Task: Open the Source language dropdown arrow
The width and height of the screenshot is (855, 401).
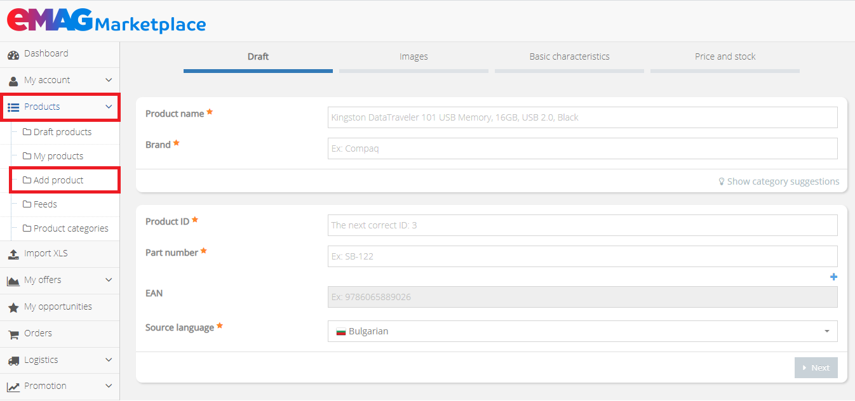Action: tap(826, 331)
